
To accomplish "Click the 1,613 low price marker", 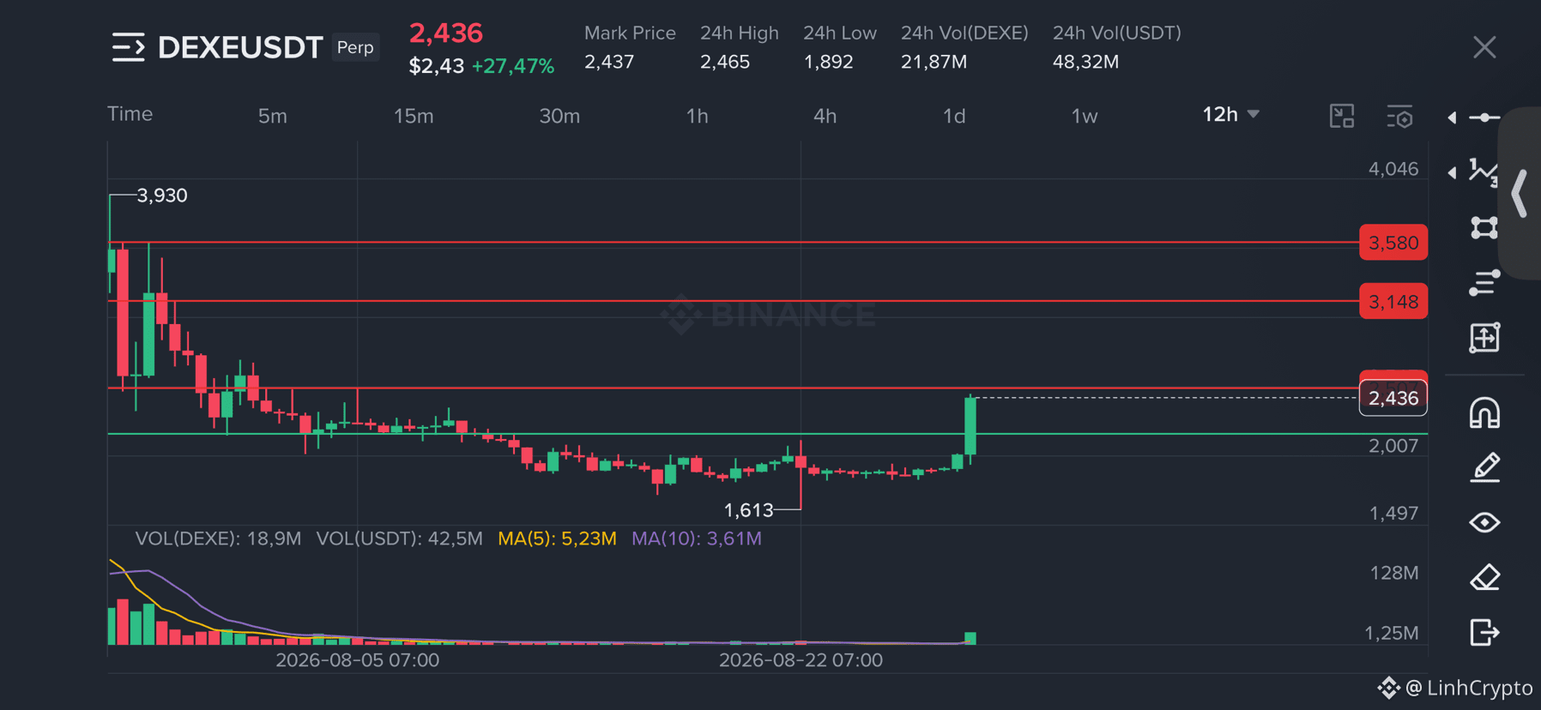I will [749, 510].
